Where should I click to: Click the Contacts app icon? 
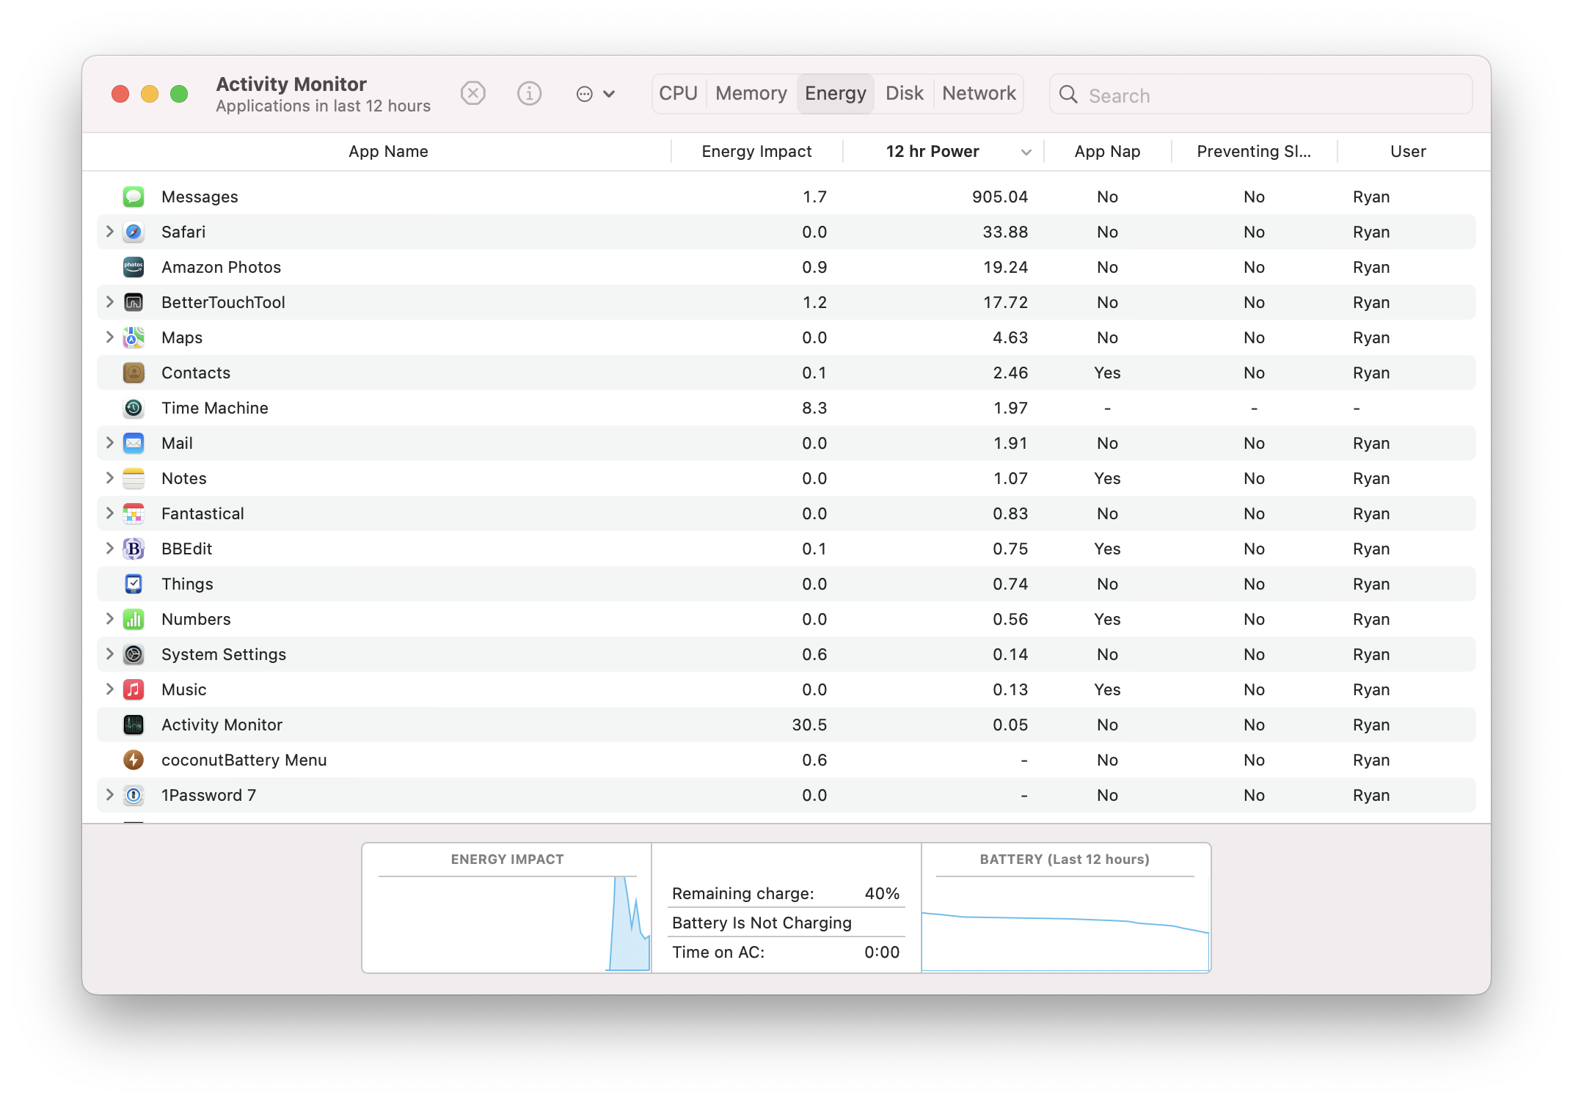coord(134,373)
